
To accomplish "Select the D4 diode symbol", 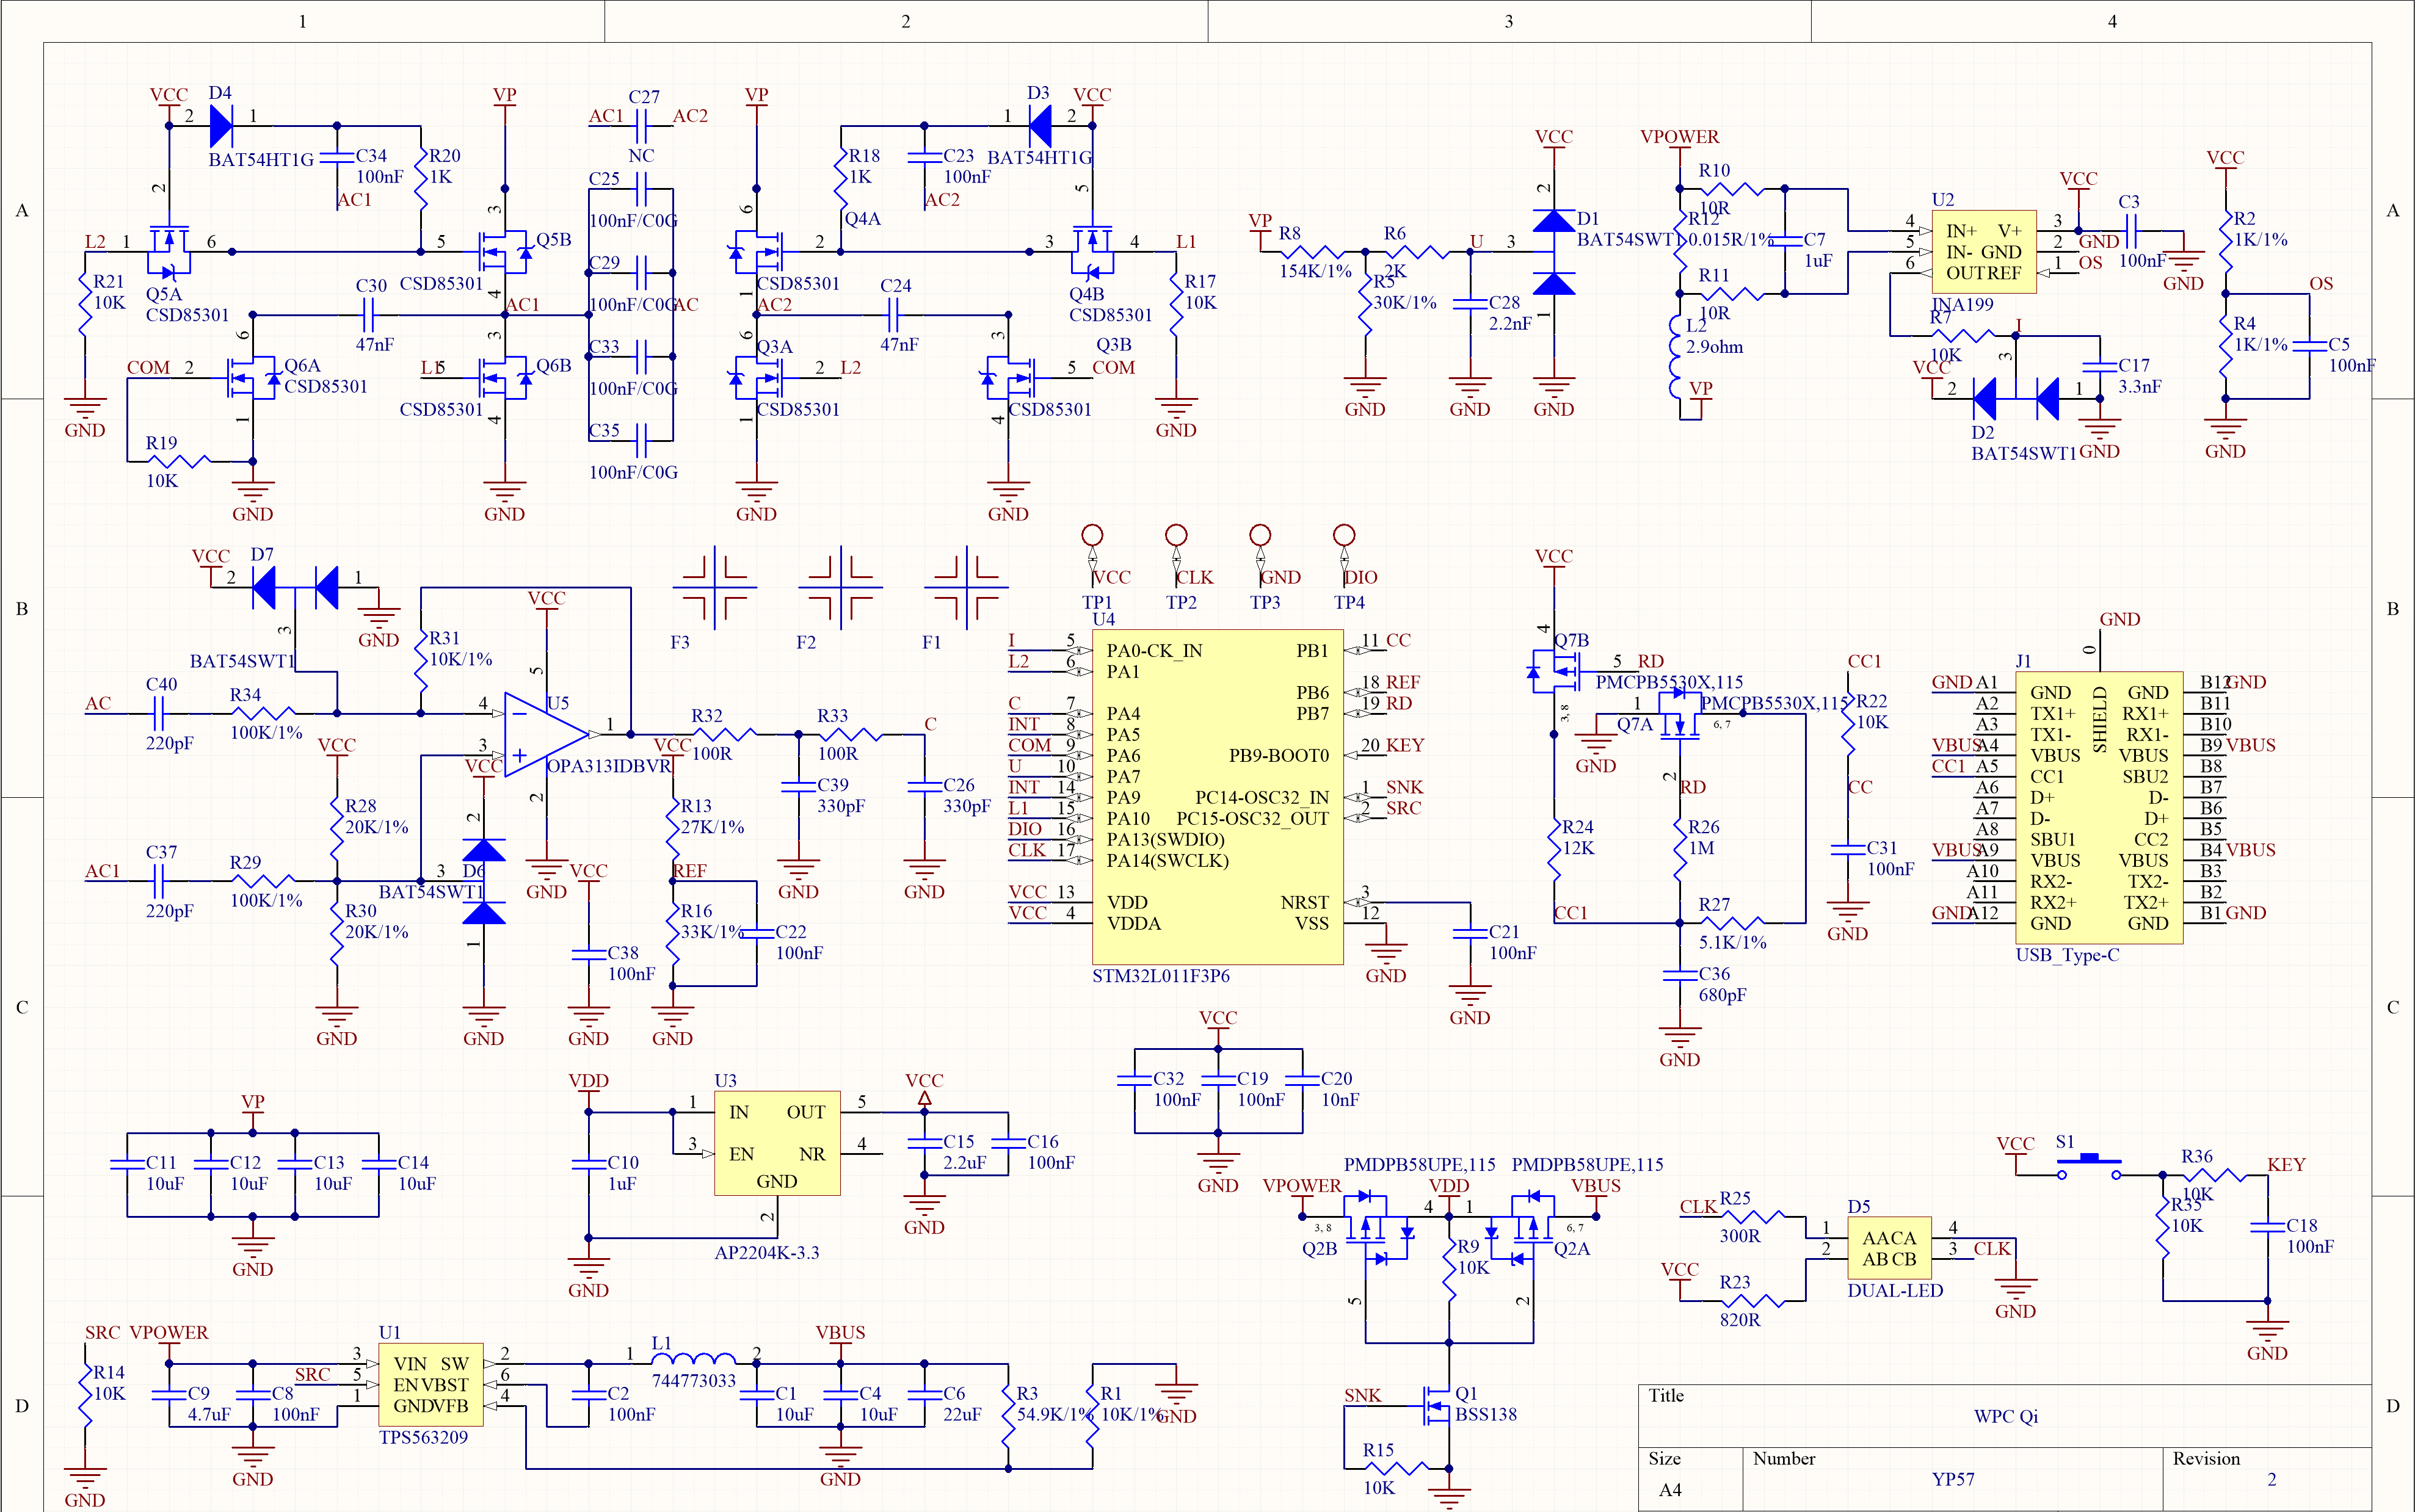I will pos(221,126).
